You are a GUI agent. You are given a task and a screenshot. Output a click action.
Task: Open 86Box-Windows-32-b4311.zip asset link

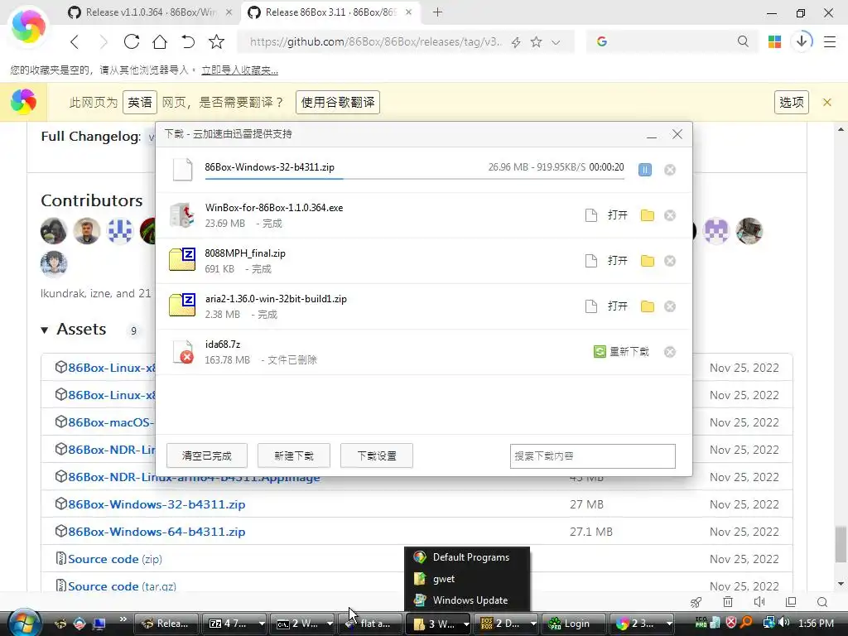(157, 504)
